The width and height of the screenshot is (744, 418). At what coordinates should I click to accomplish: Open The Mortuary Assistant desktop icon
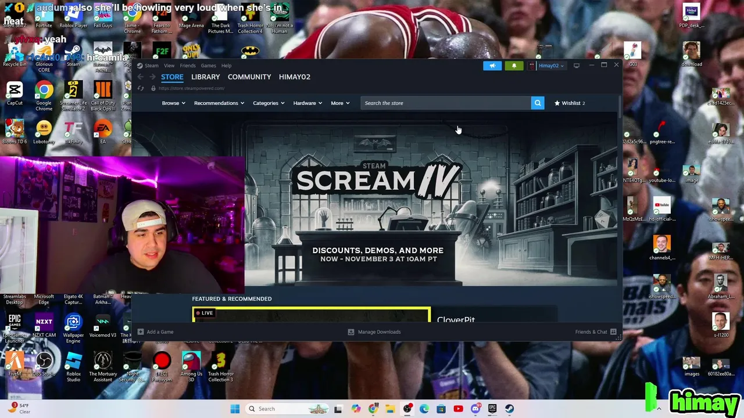click(x=103, y=367)
